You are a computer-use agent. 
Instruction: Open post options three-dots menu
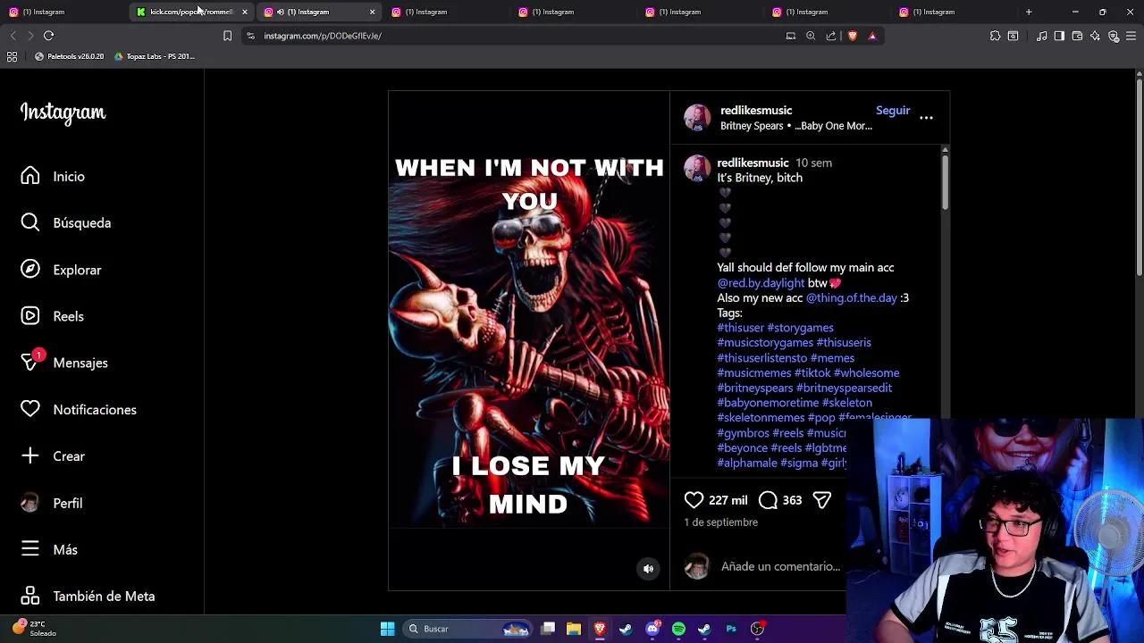[926, 118]
